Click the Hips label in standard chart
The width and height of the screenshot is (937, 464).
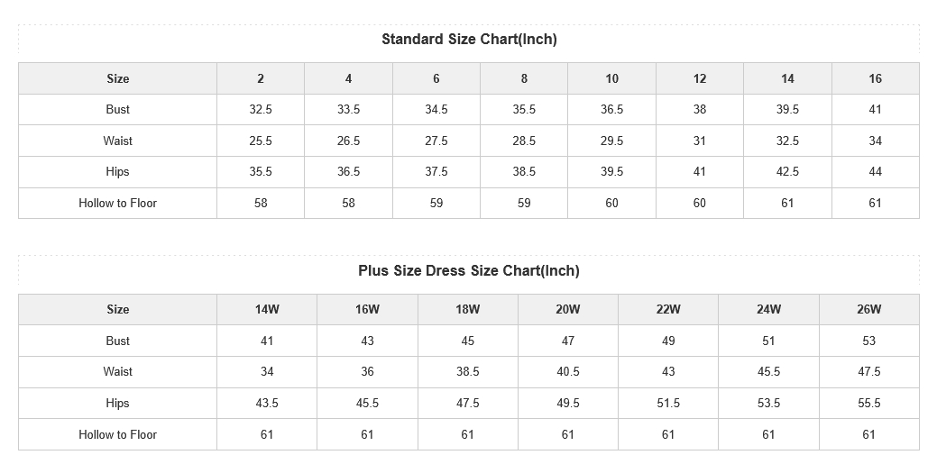[x=118, y=171]
